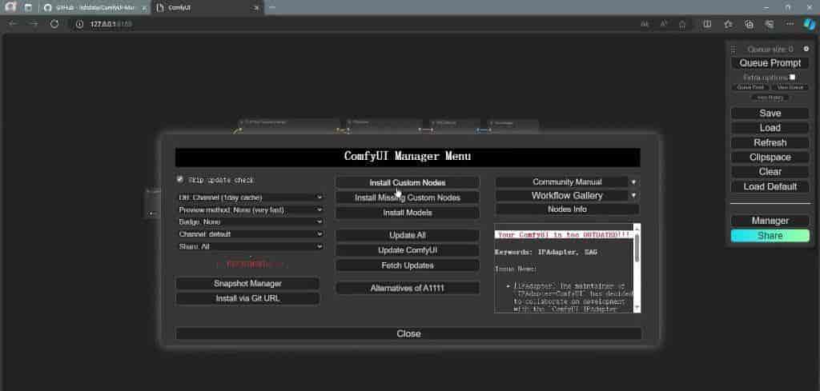Click the Load button
Viewport: 820px width, 391px height.
tap(770, 128)
